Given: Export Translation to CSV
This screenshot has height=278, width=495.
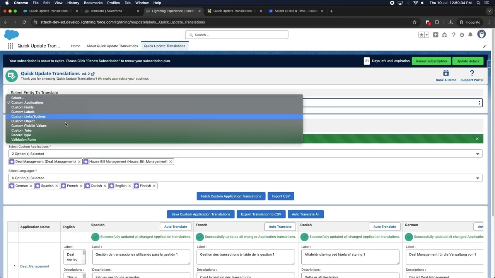Looking at the screenshot, I should pyautogui.click(x=261, y=214).
